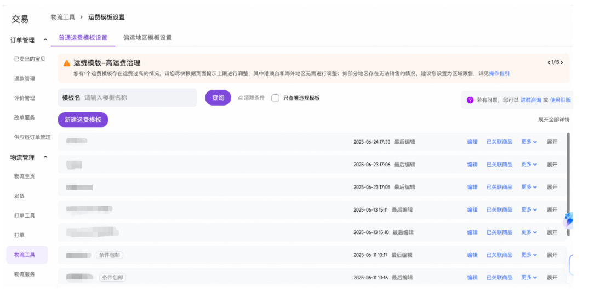Open 打单工具 in sidebar
This screenshot has height=298, width=589.
coord(25,215)
